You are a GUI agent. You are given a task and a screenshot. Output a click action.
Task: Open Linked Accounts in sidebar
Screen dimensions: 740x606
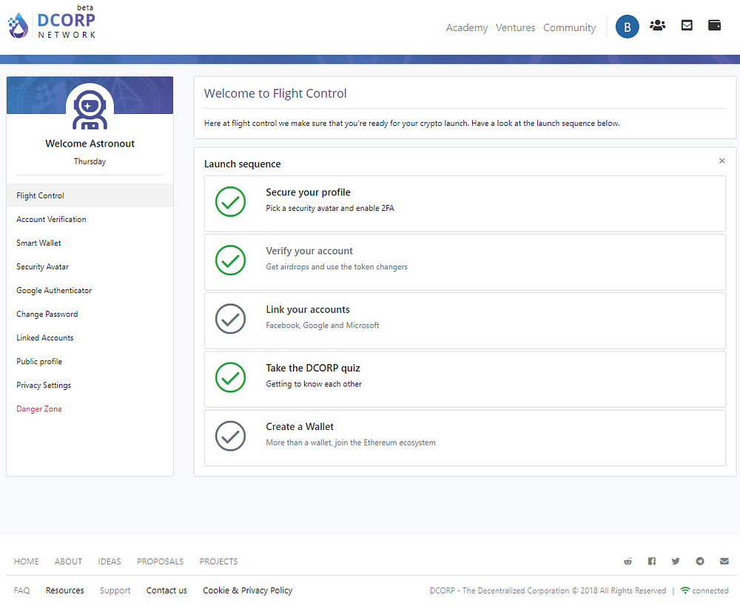(x=90, y=337)
